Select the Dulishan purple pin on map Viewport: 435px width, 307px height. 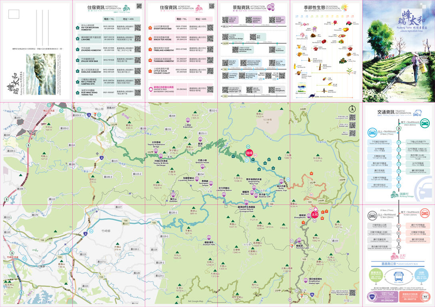tap(173, 195)
